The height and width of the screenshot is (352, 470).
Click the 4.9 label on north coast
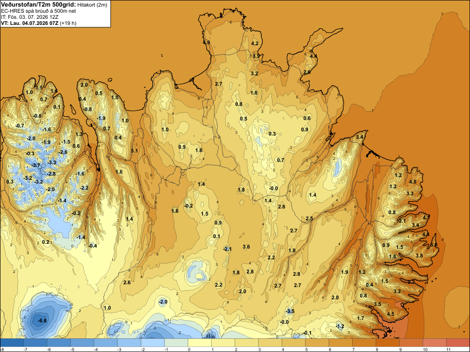pyautogui.click(x=206, y=43)
